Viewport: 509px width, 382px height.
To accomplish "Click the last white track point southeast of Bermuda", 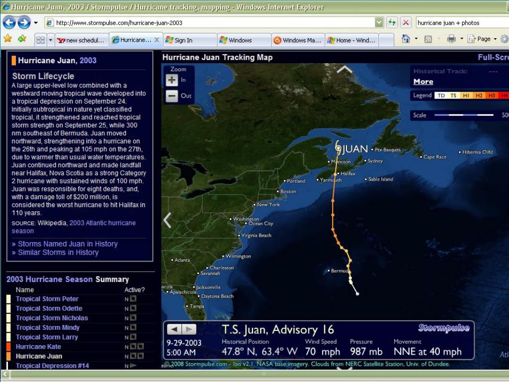I will (357, 294).
